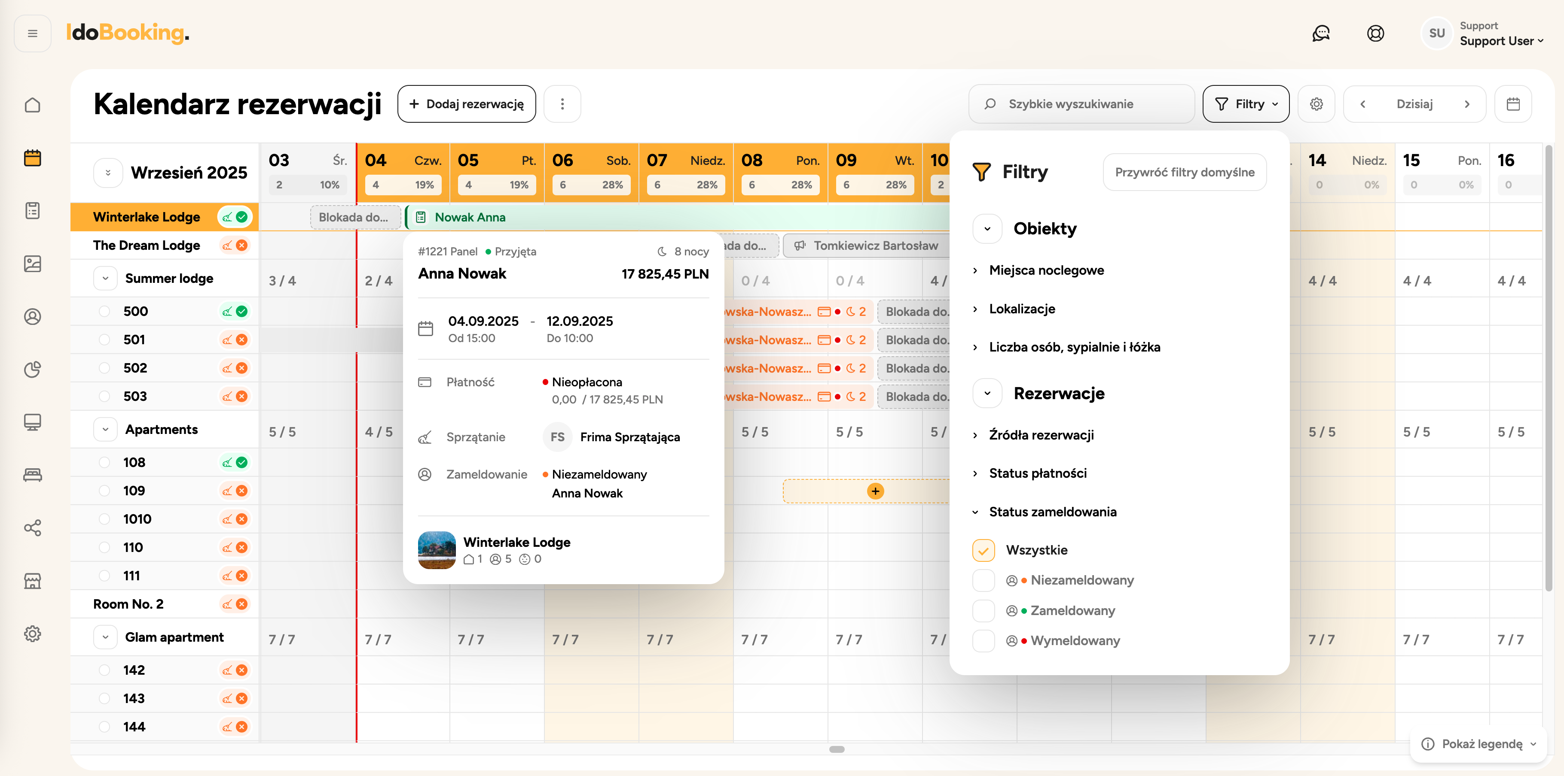The height and width of the screenshot is (776, 1564).
Task: Click the Szybkie wyszukiwanie search field
Action: pyautogui.click(x=1081, y=104)
